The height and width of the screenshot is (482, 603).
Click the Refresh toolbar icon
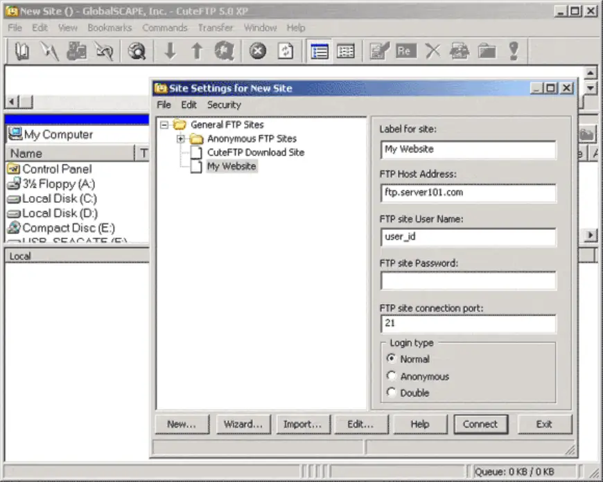[x=286, y=51]
